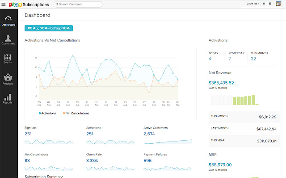
Task: Click yesterday's activations count 7
Action: pyautogui.click(x=230, y=59)
